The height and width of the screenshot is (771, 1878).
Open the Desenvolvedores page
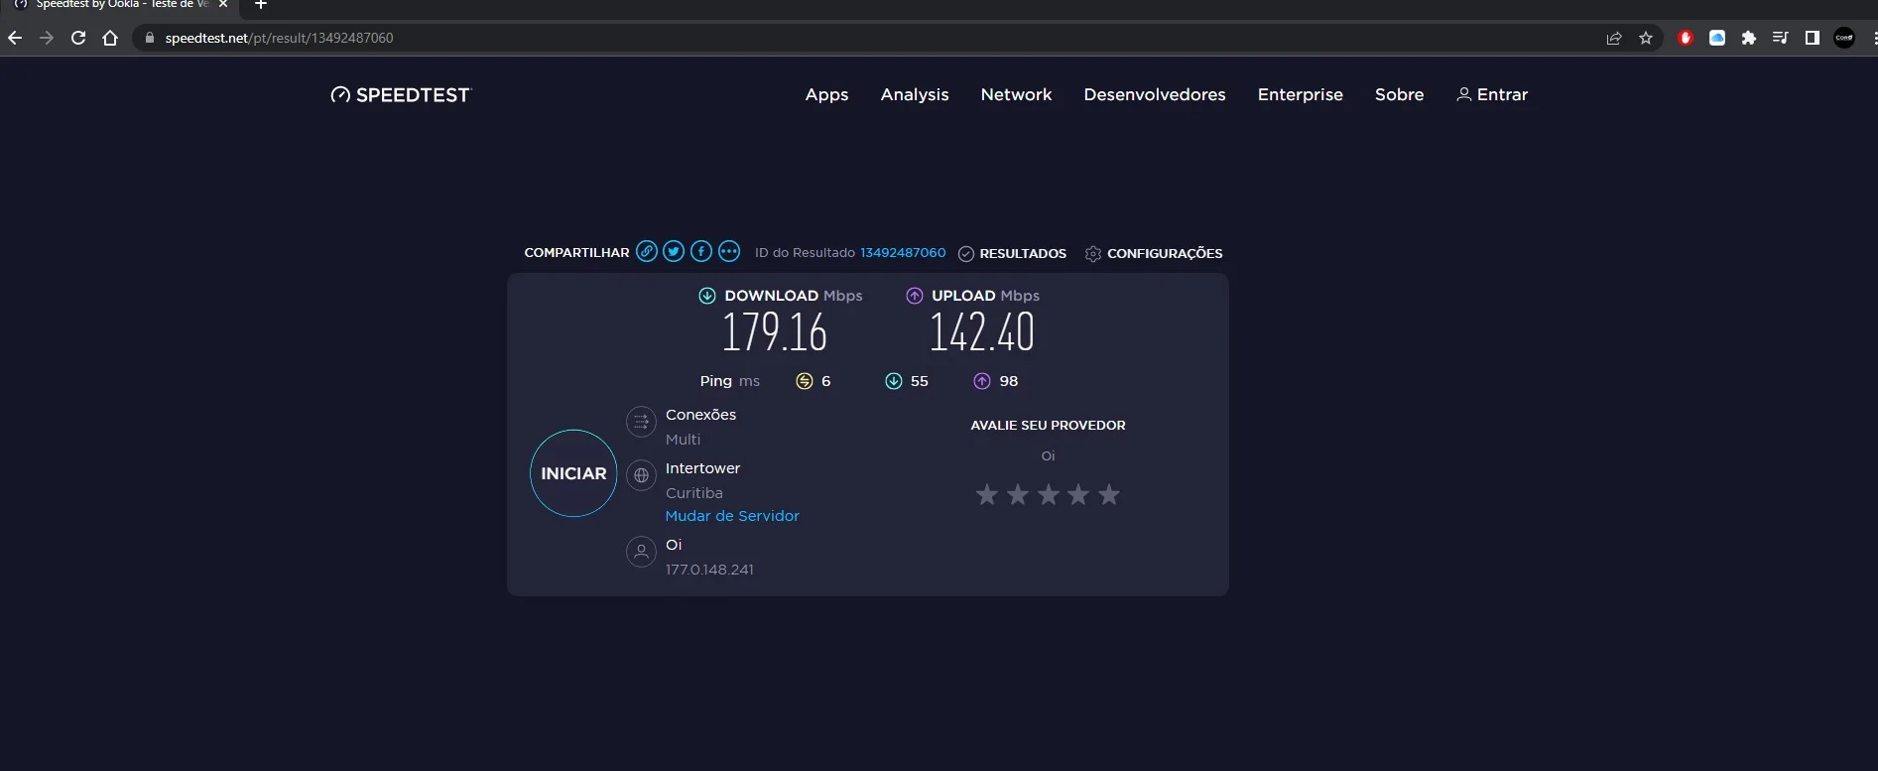(x=1155, y=95)
